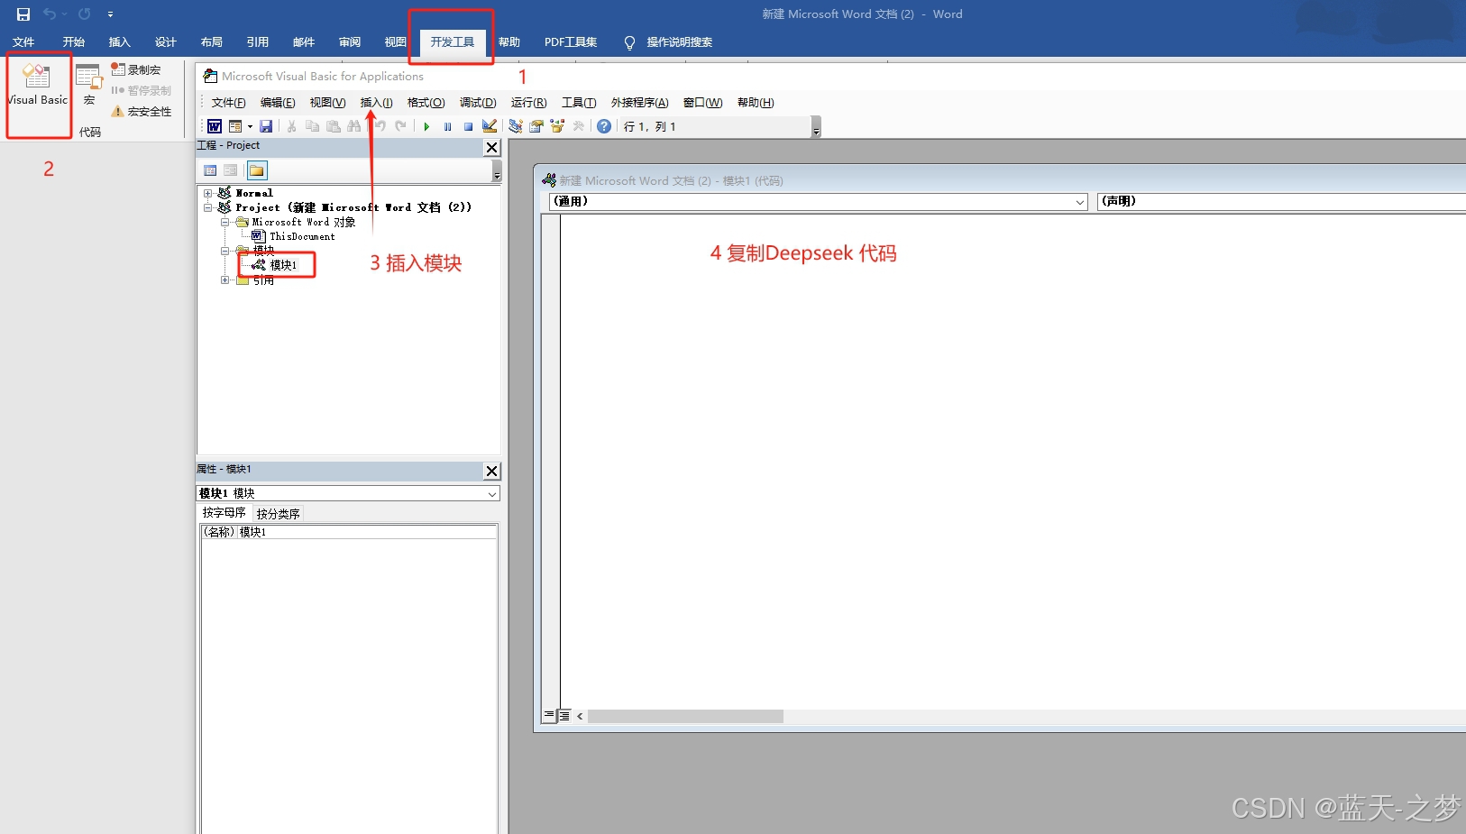This screenshot has width=1466, height=834.
Task: Open Object Browser icon in VBA toolbar
Action: click(557, 126)
